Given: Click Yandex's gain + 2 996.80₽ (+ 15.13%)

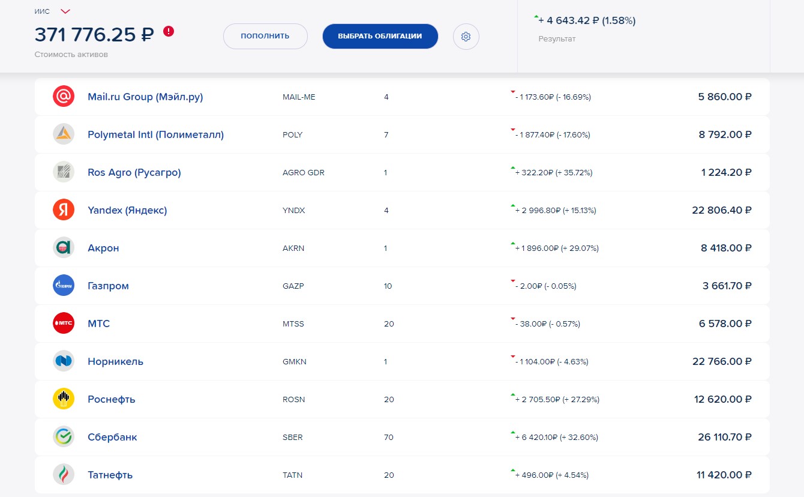Looking at the screenshot, I should tap(556, 210).
